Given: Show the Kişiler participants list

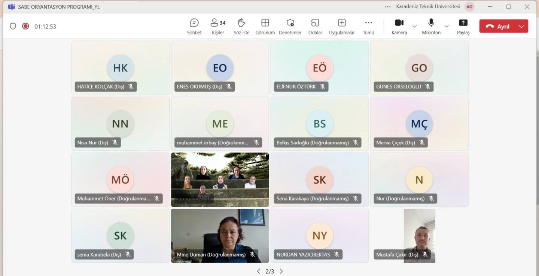Looking at the screenshot, I should coord(218,27).
